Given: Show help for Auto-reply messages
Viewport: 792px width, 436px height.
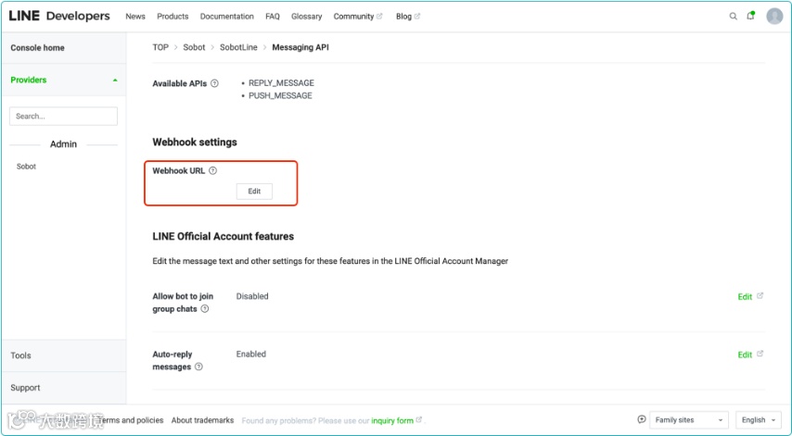Looking at the screenshot, I should (x=198, y=367).
